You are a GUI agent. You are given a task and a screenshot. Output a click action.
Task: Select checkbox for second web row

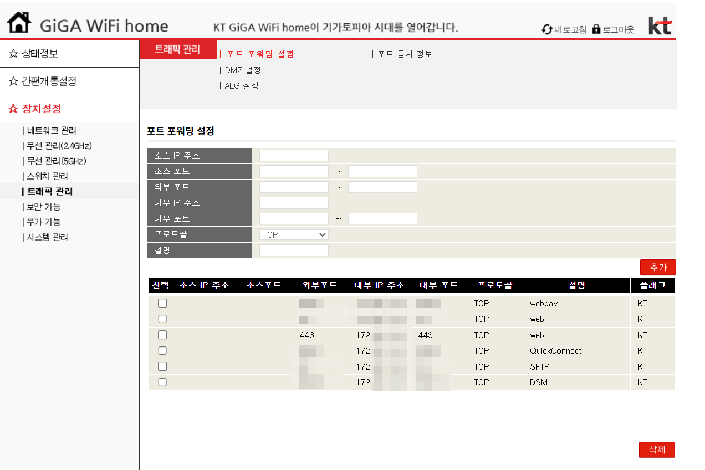[162, 319]
